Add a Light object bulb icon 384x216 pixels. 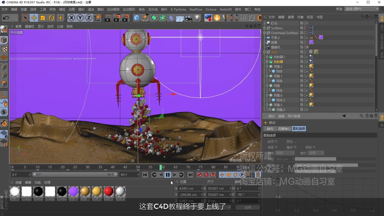click(197, 18)
